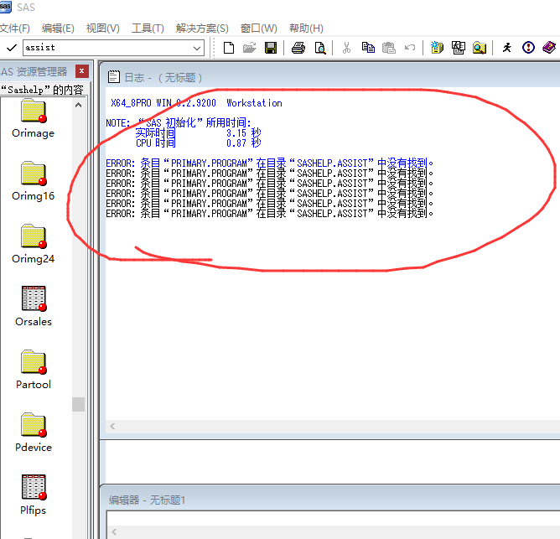560x539 pixels.
Task: Paste with the clipboard icon
Action: [389, 48]
